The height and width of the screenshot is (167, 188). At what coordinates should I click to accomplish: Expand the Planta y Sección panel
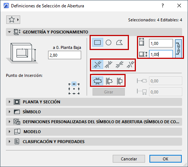point(10,102)
